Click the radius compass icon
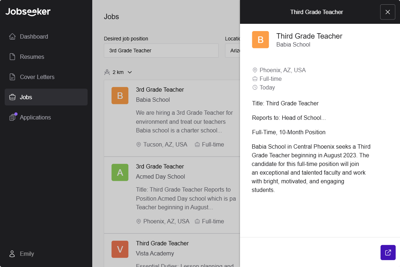The width and height of the screenshot is (400, 267). click(x=107, y=72)
